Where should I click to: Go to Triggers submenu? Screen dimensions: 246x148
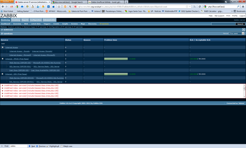coord(47,24)
